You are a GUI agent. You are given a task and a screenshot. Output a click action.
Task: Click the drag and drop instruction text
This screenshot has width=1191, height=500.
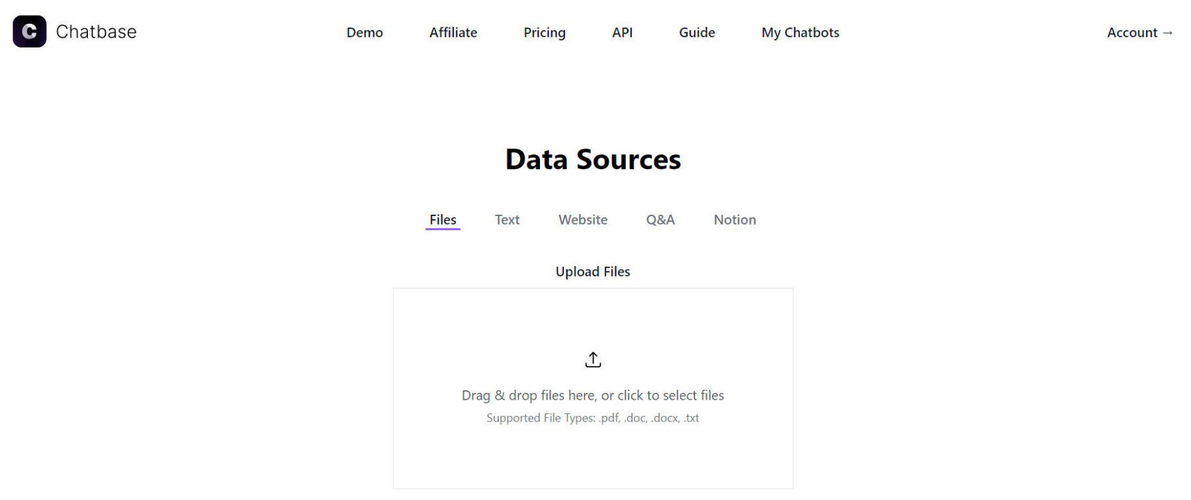coord(593,394)
